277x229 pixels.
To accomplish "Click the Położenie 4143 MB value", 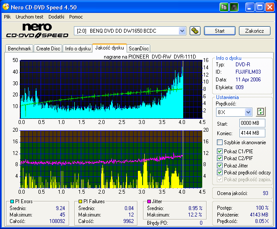I will pos(259,215).
